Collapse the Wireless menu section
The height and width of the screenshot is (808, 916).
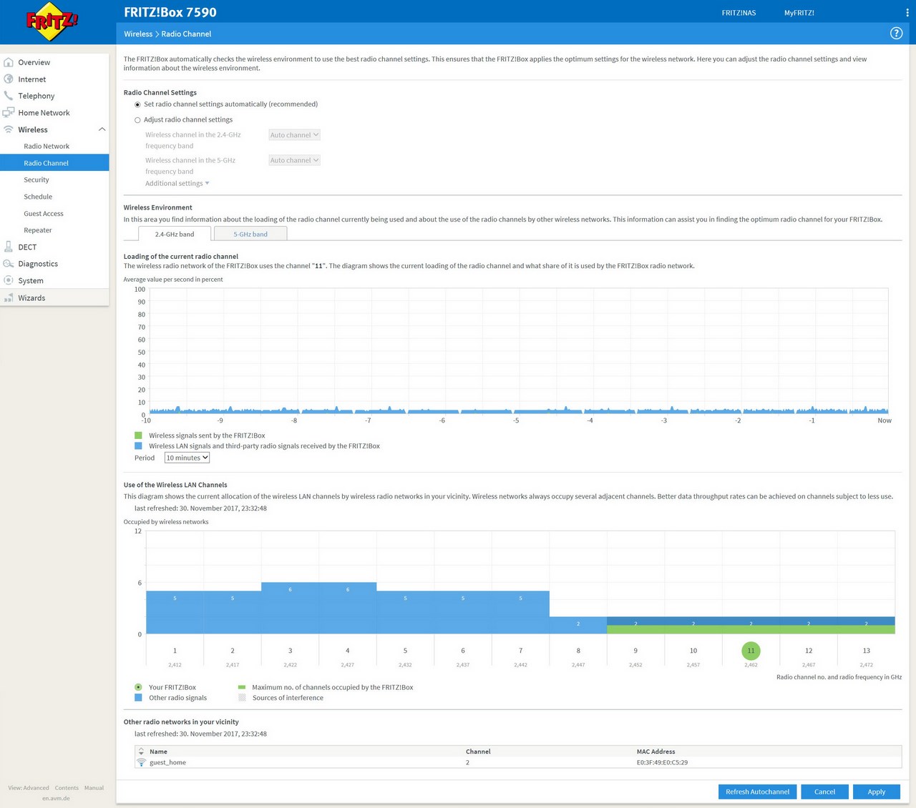102,129
